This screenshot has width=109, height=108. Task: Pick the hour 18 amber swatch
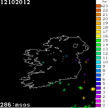98,28
